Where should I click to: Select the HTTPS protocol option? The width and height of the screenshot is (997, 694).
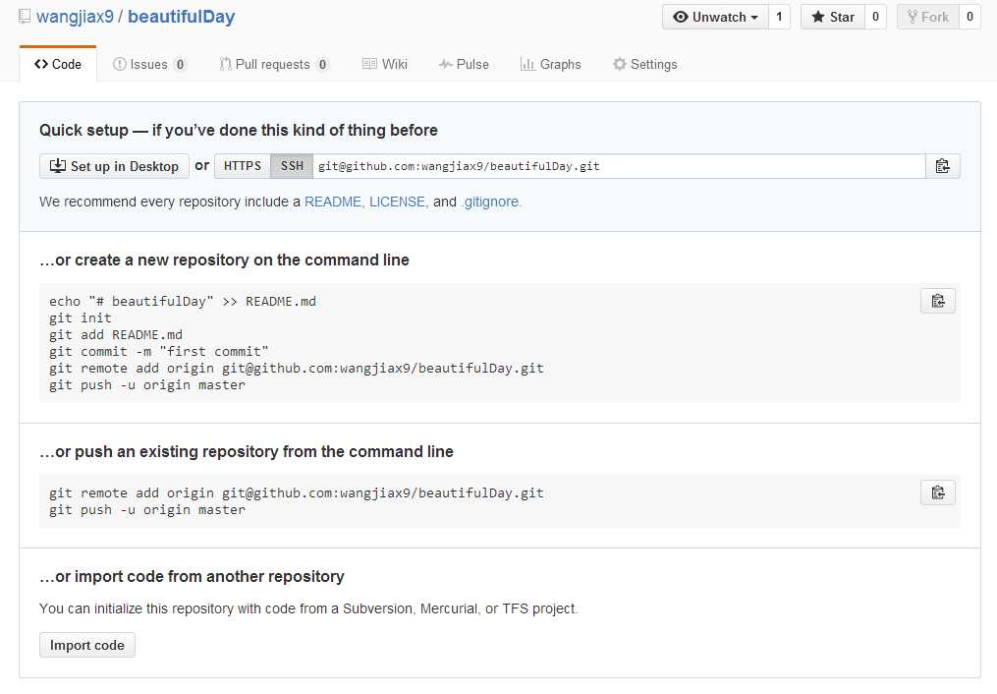243,166
